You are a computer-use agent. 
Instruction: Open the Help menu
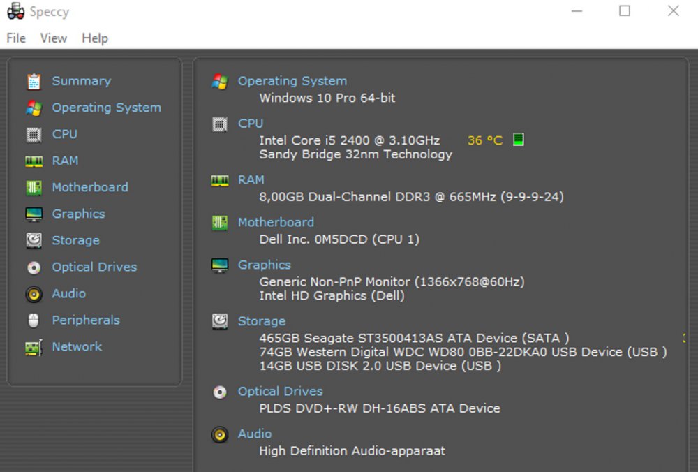pos(95,38)
